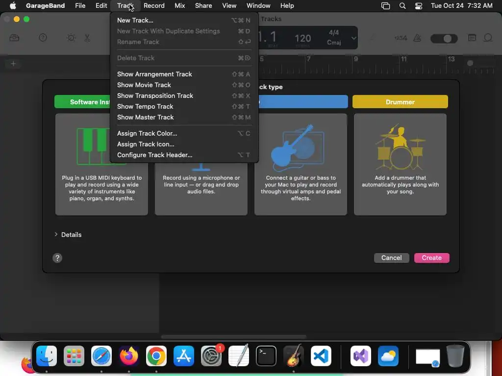
Task: Select the electric guitar track icon
Action: tap(297, 147)
